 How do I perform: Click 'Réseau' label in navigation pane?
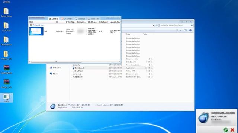click(x=55, y=74)
